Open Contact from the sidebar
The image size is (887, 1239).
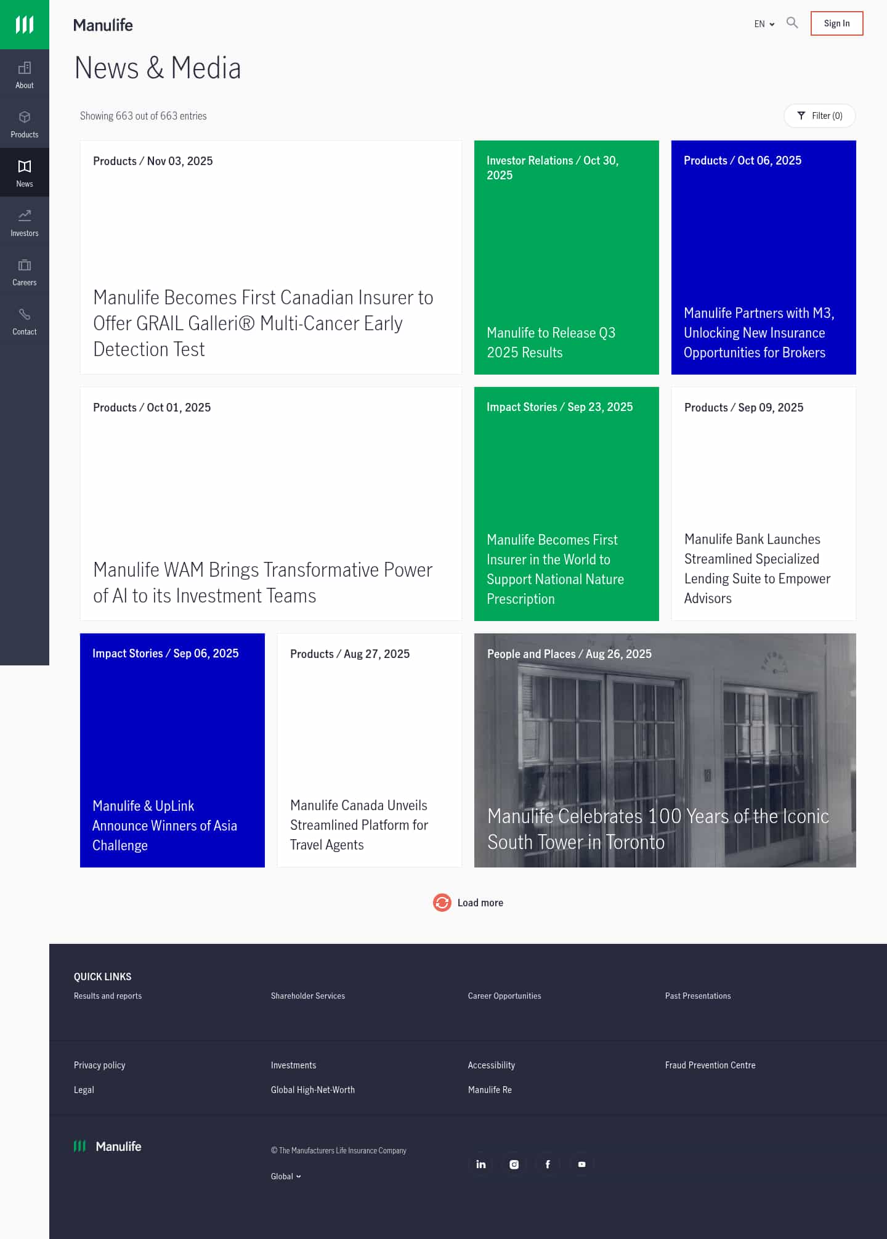point(25,321)
